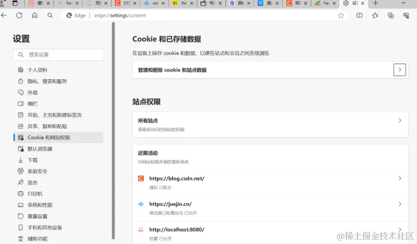Expand juejin.cn permissions chevron
Image resolution: width=417 pixels, height=244 pixels.
tap(400, 204)
